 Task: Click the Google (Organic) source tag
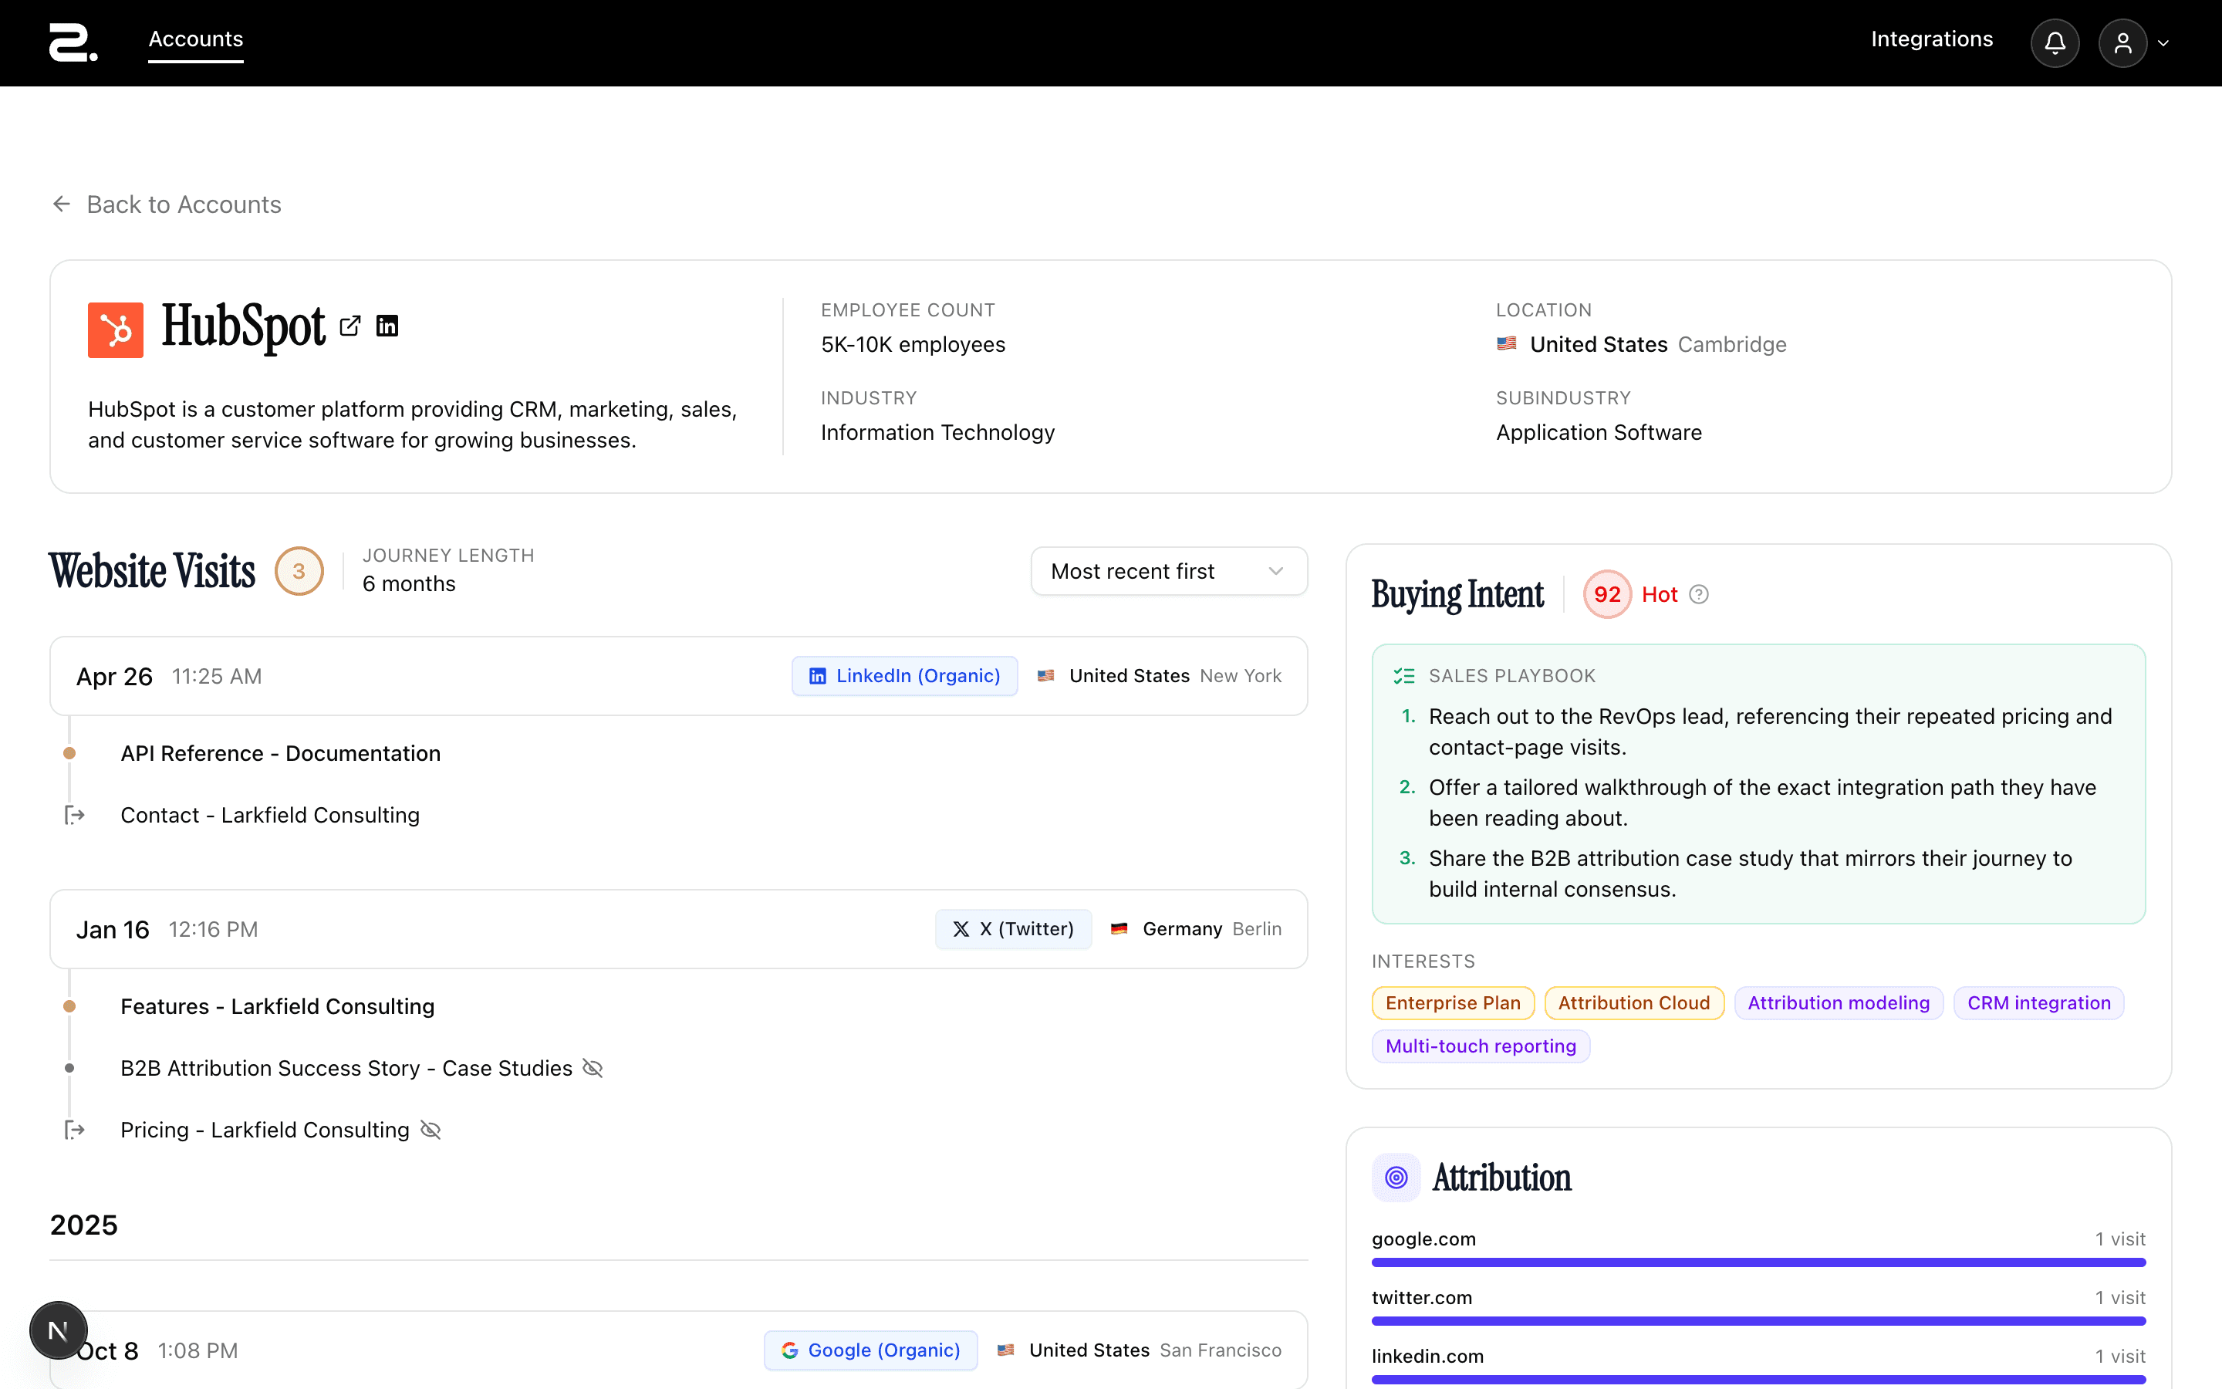tap(870, 1350)
